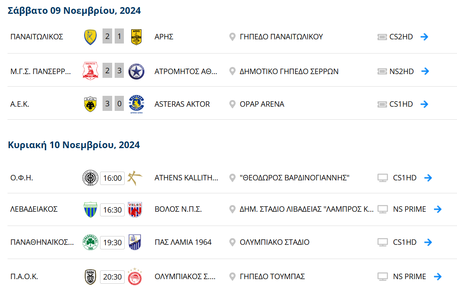
Task: Click the Aris yellow club crest
Action: click(136, 37)
